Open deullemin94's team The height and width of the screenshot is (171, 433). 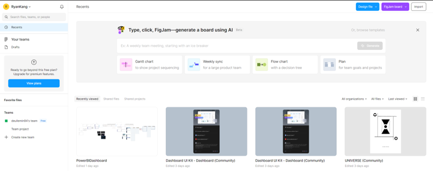click(24, 121)
